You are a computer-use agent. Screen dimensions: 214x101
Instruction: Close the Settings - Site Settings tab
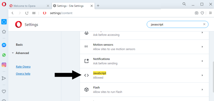coord(92,6)
